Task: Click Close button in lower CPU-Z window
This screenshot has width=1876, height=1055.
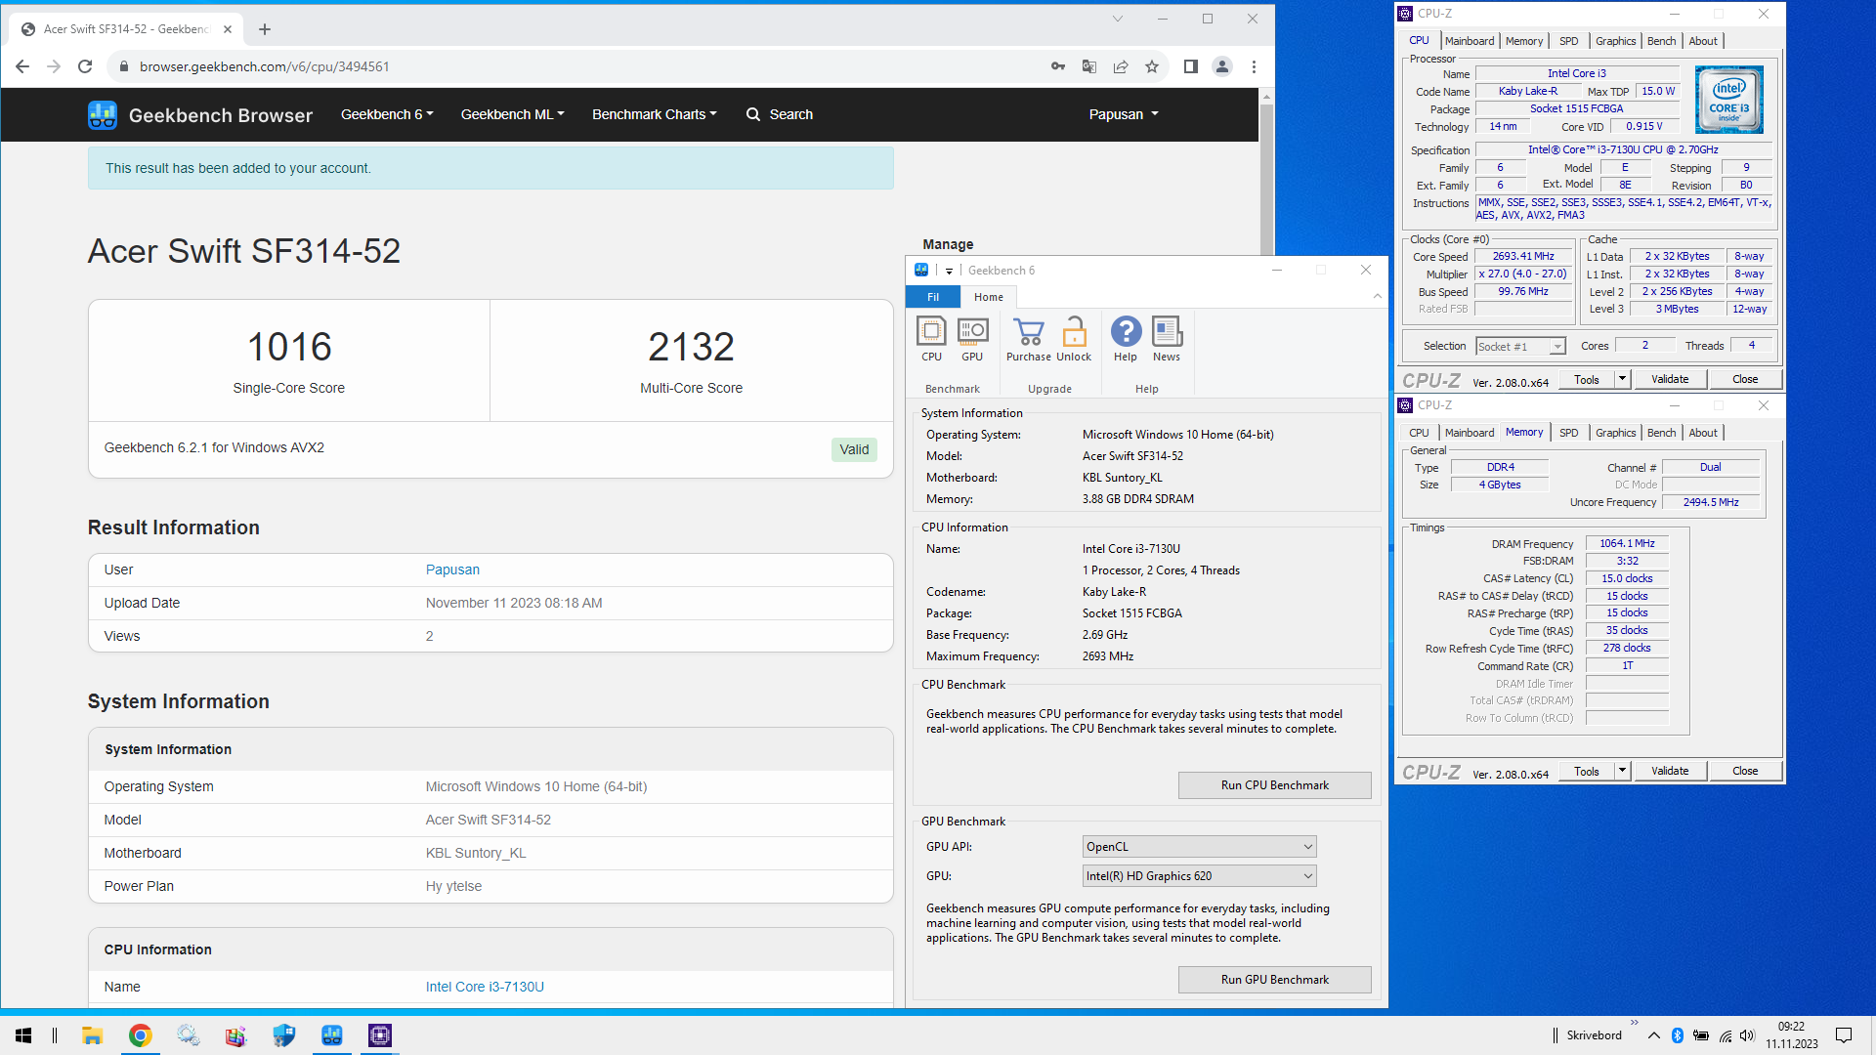Action: (1745, 771)
